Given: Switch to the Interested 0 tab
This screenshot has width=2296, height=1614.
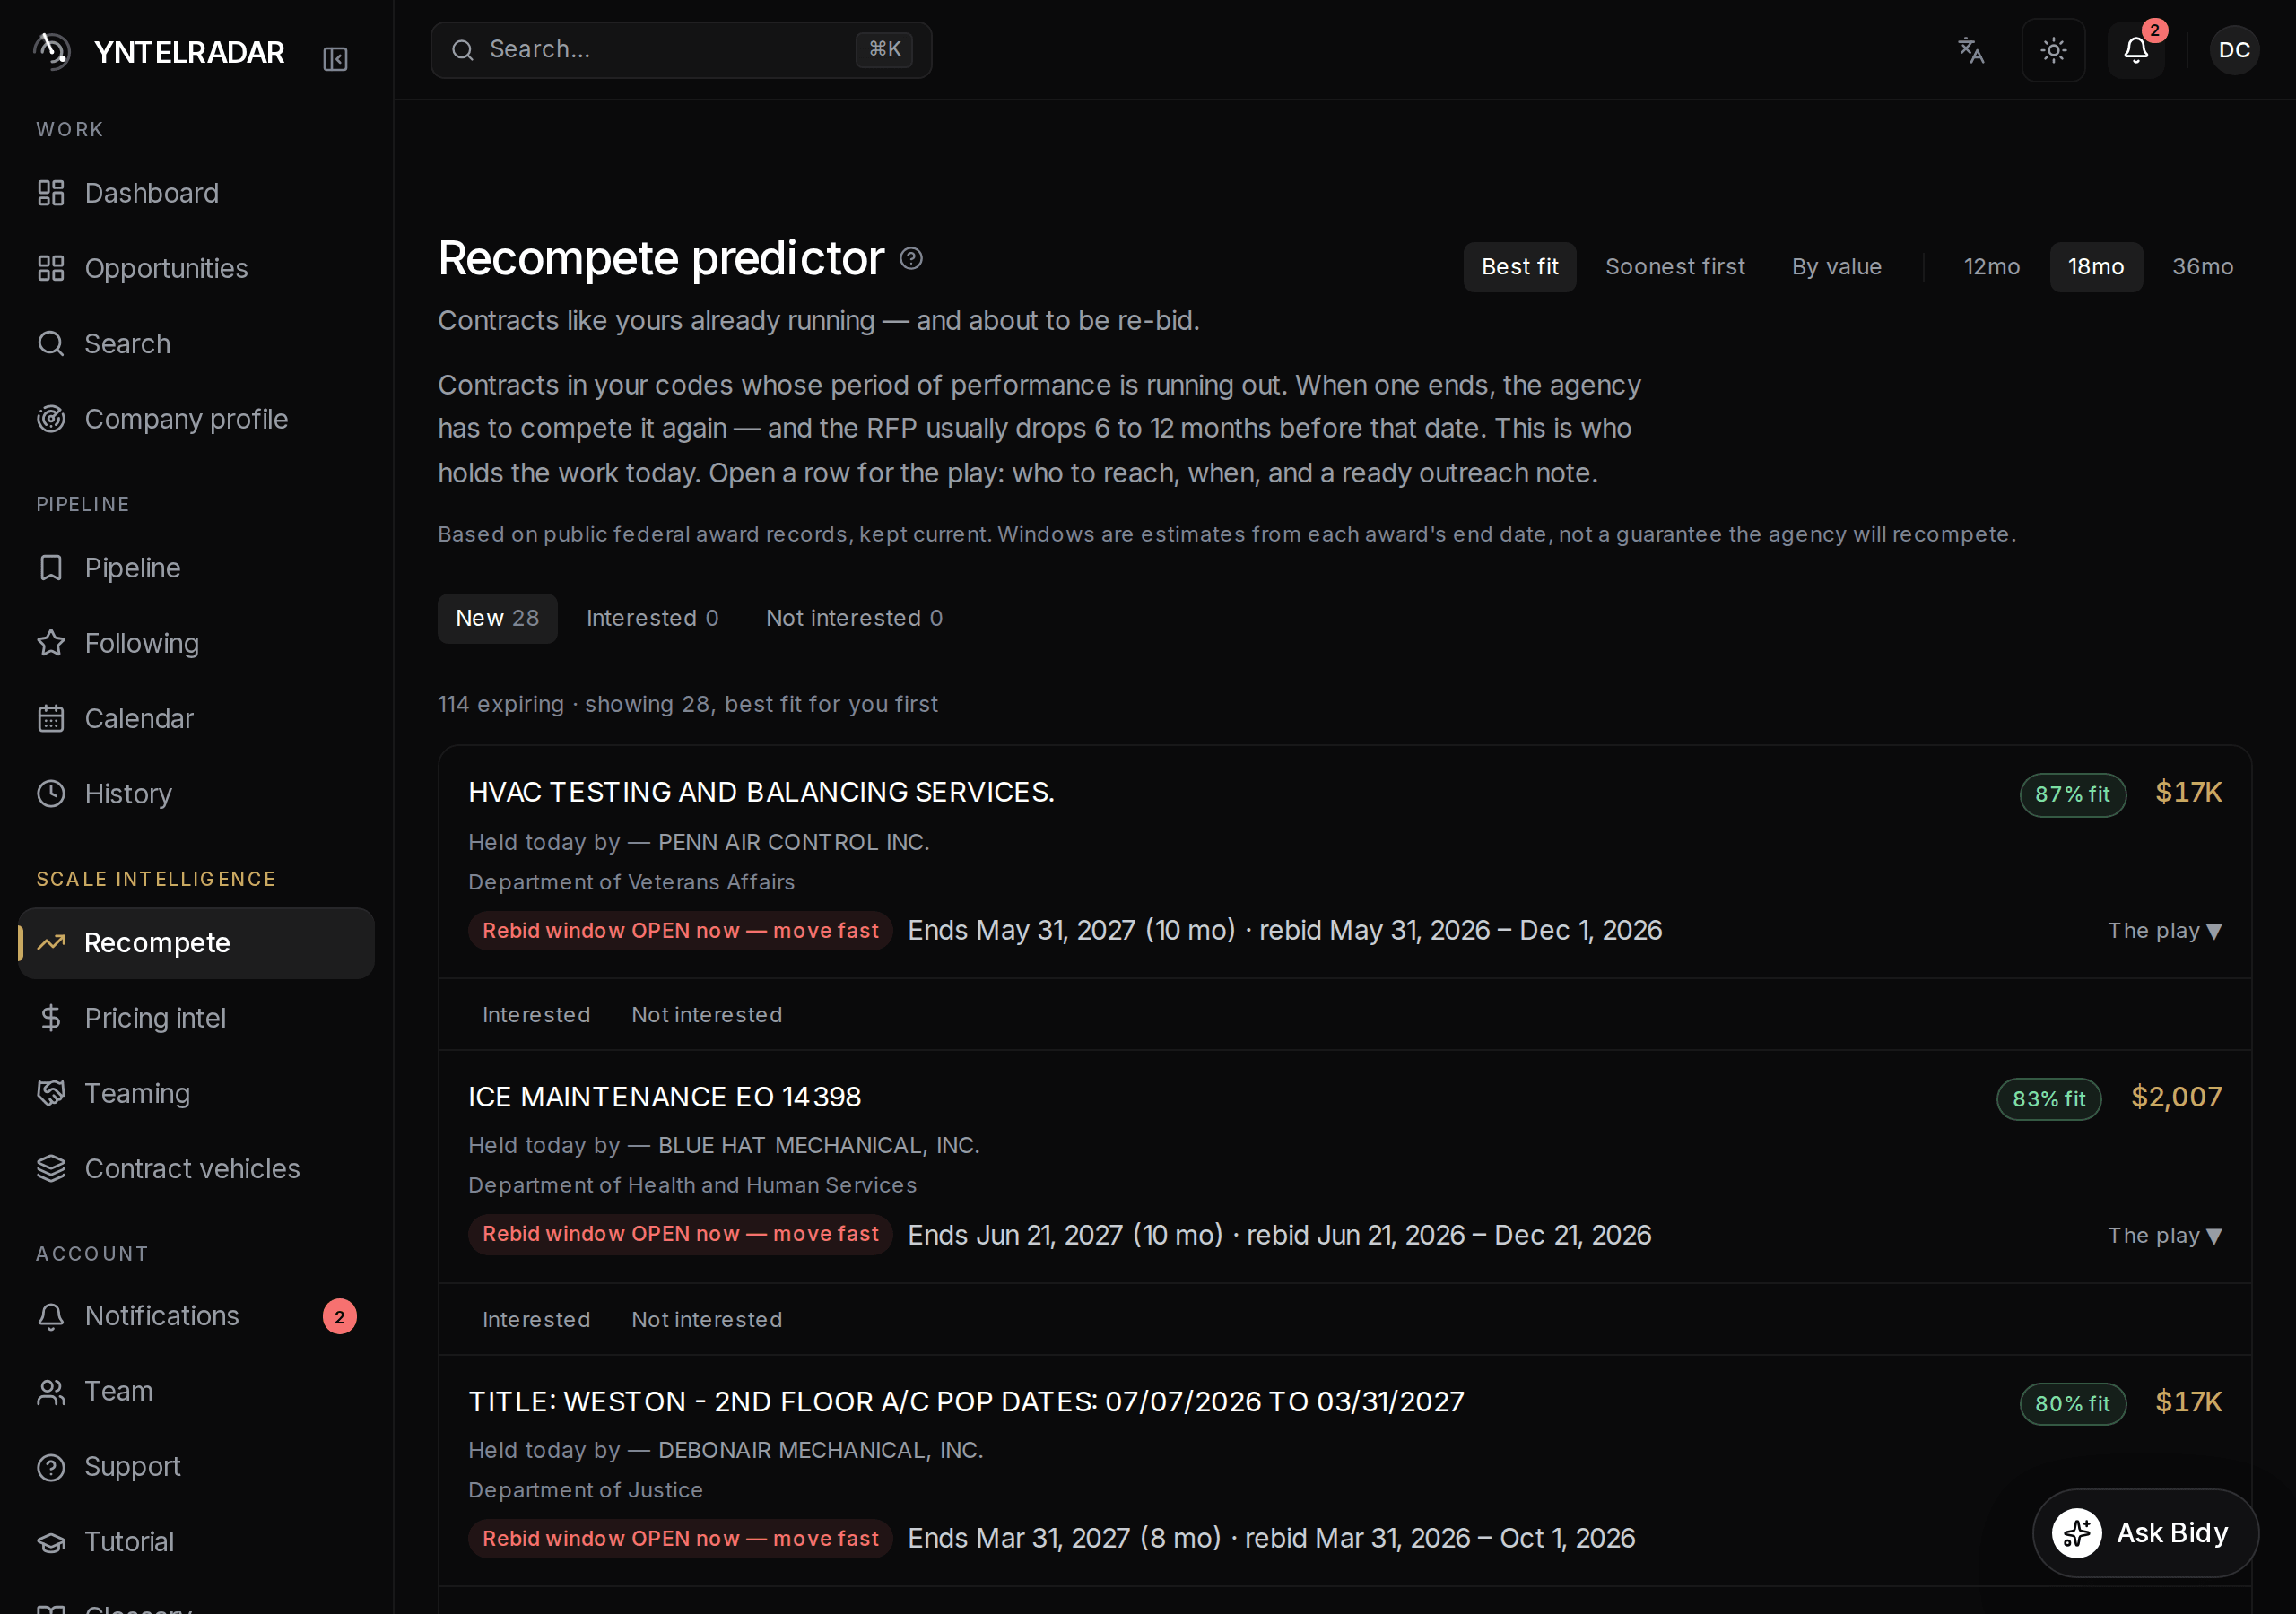Looking at the screenshot, I should [x=652, y=618].
